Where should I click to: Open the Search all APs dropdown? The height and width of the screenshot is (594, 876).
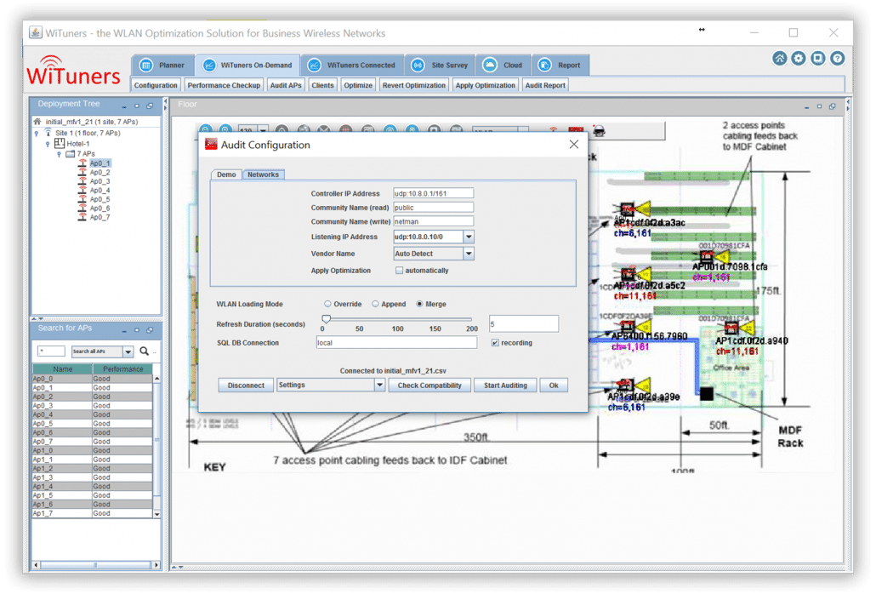(x=128, y=351)
